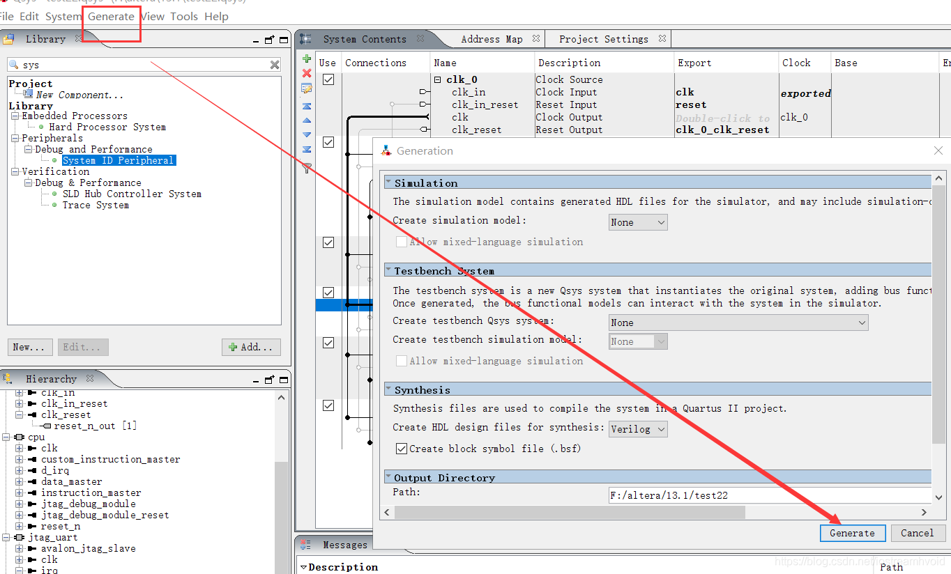Click the move-to-bottom arrow icon in System Contents
951x574 pixels.
[307, 150]
